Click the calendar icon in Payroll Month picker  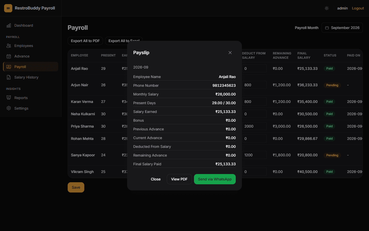click(x=327, y=28)
